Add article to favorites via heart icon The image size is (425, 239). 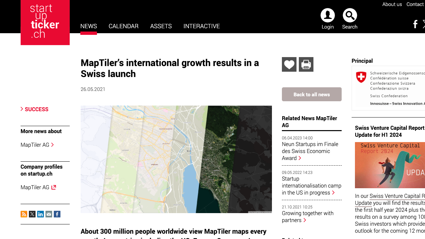(x=289, y=64)
